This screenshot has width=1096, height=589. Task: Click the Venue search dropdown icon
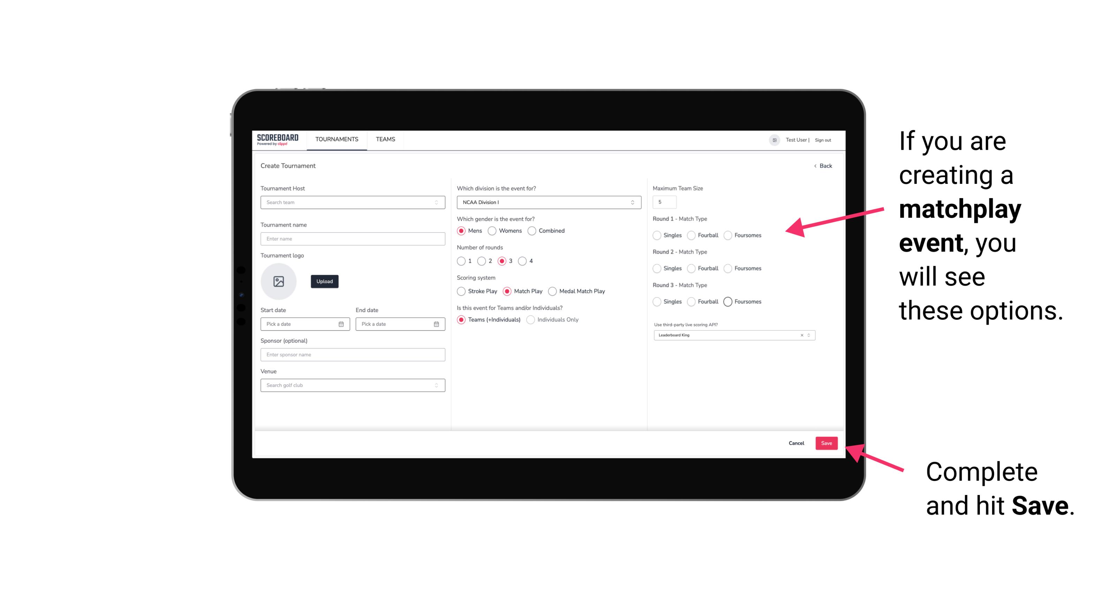point(436,385)
